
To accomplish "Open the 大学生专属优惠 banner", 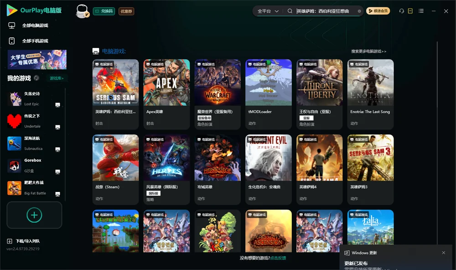I will 37,60.
